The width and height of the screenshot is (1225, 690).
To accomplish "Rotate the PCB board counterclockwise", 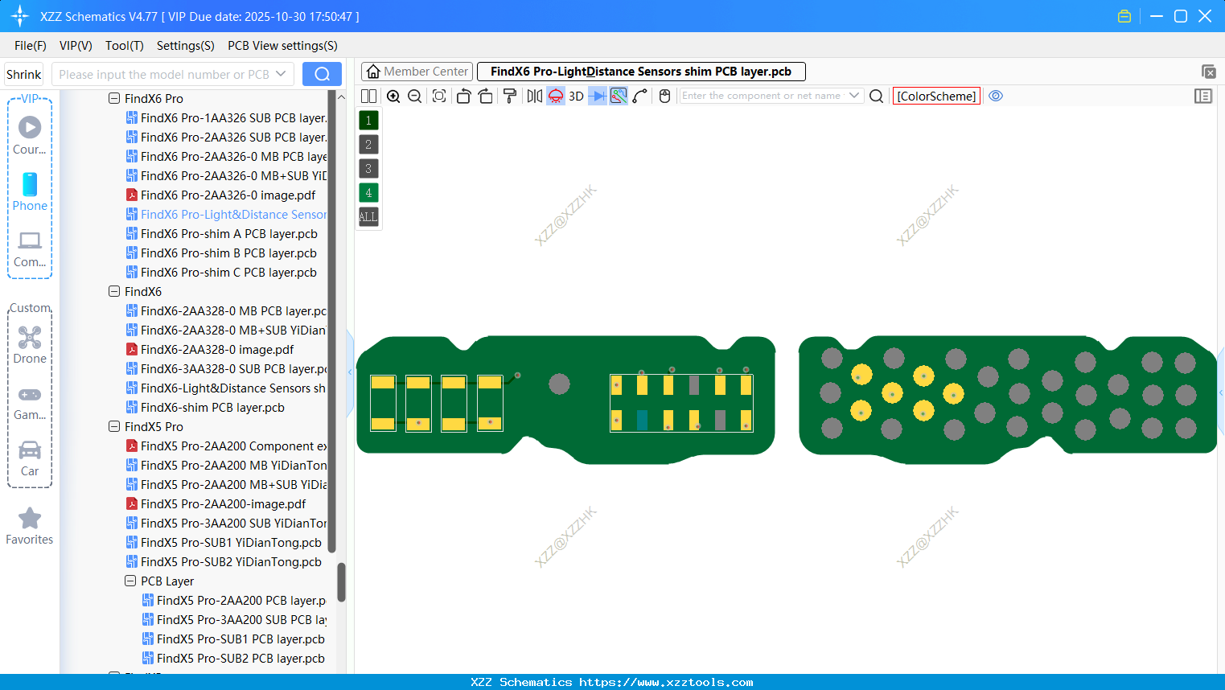I will click(463, 97).
